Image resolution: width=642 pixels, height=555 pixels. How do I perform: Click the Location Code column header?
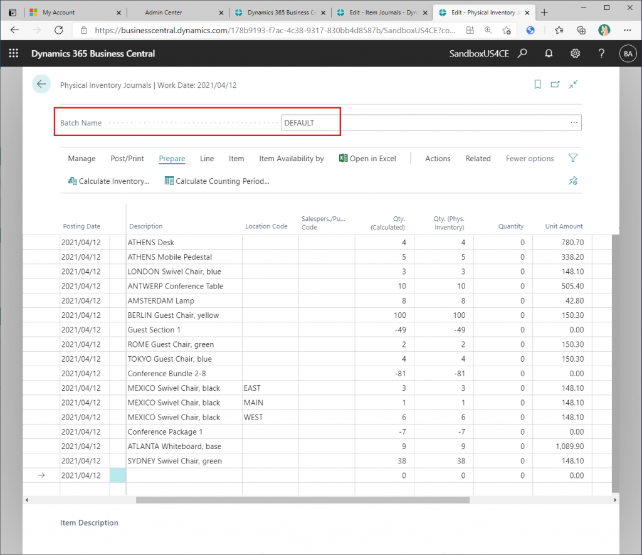coord(266,226)
